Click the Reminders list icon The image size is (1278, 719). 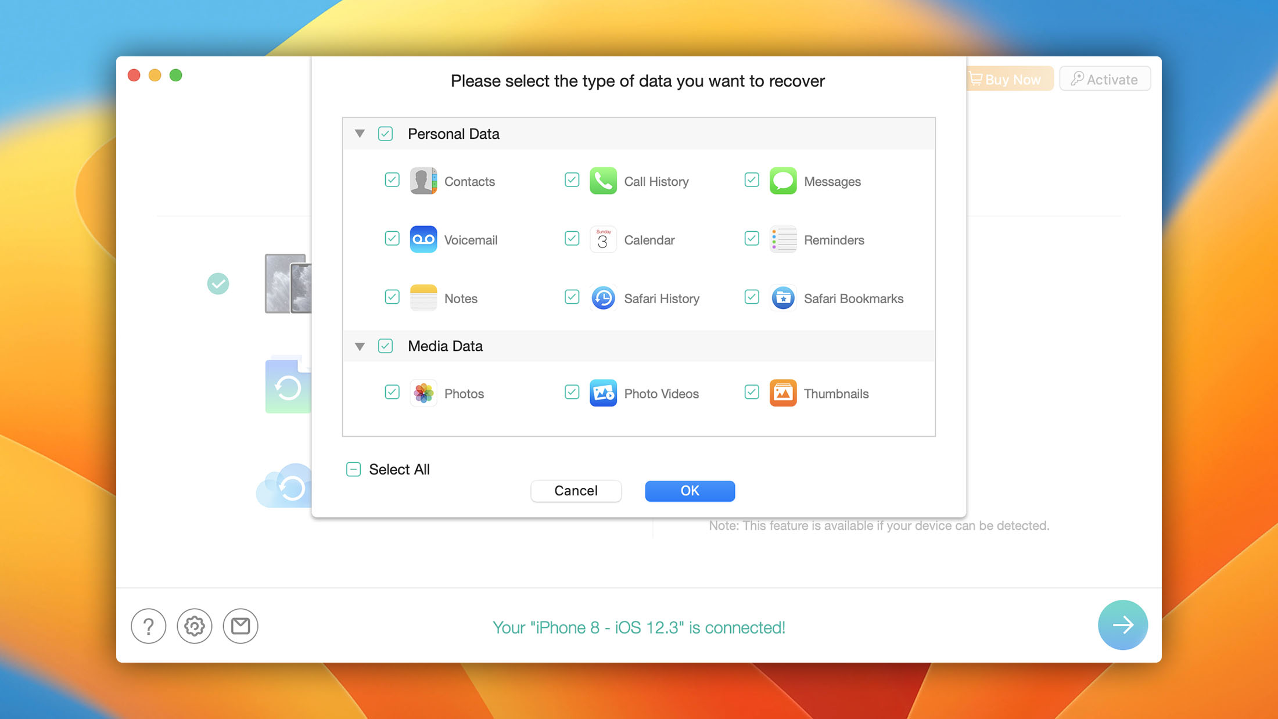click(x=783, y=240)
